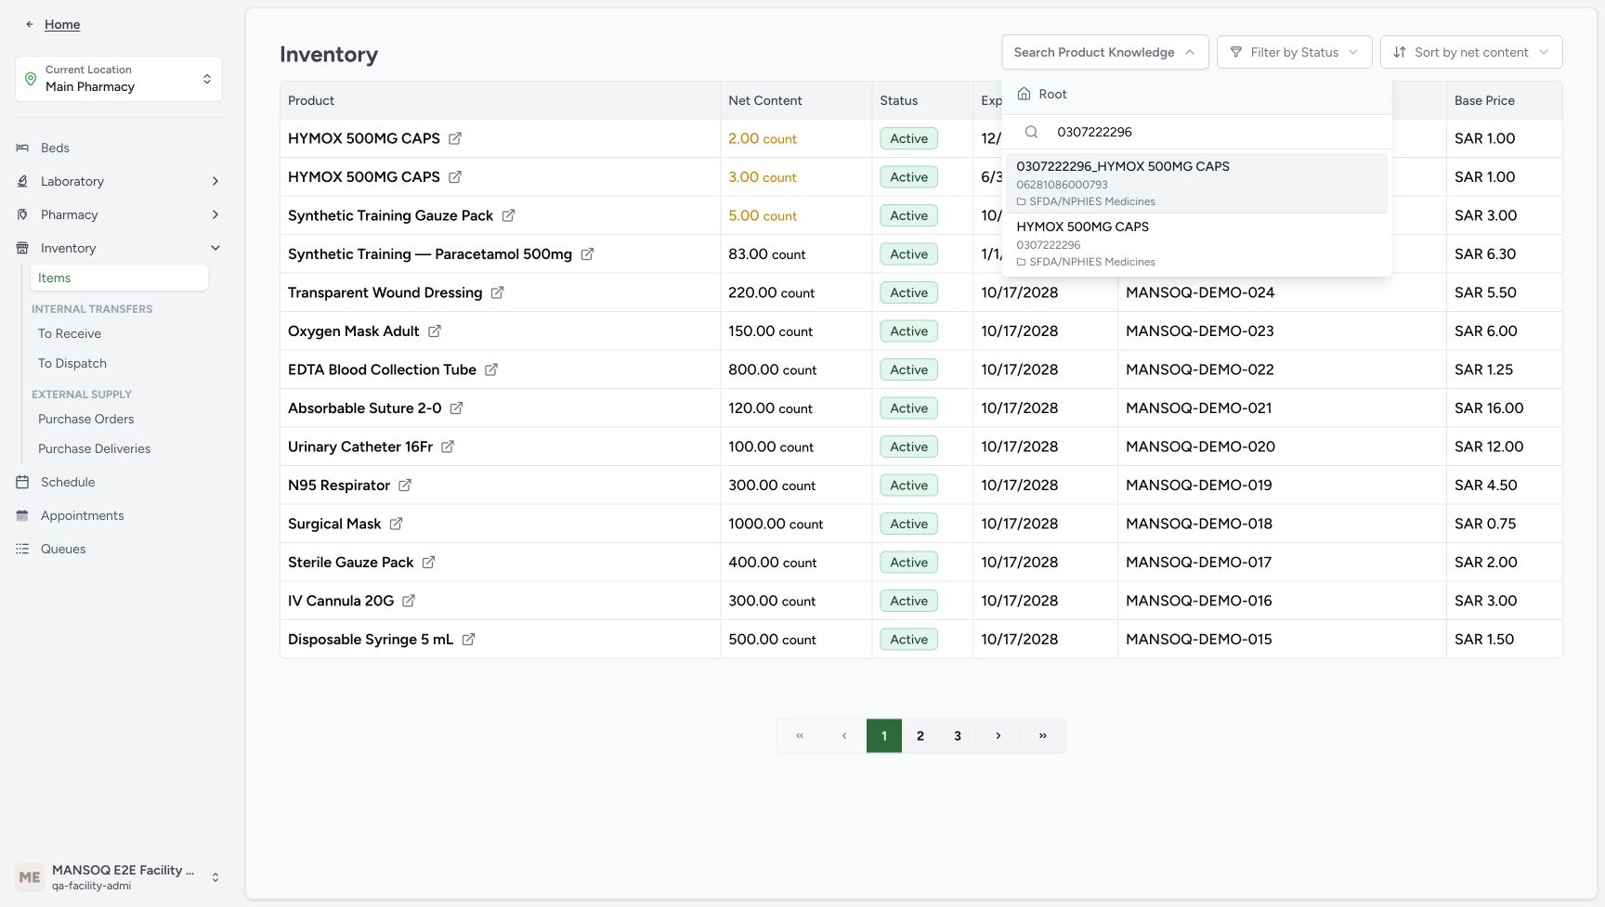
Task: Click the Laboratory microscope icon
Action: tap(22, 181)
